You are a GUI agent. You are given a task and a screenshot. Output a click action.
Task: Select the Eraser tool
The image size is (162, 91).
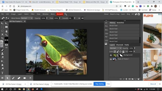pyautogui.click(x=2, y=57)
